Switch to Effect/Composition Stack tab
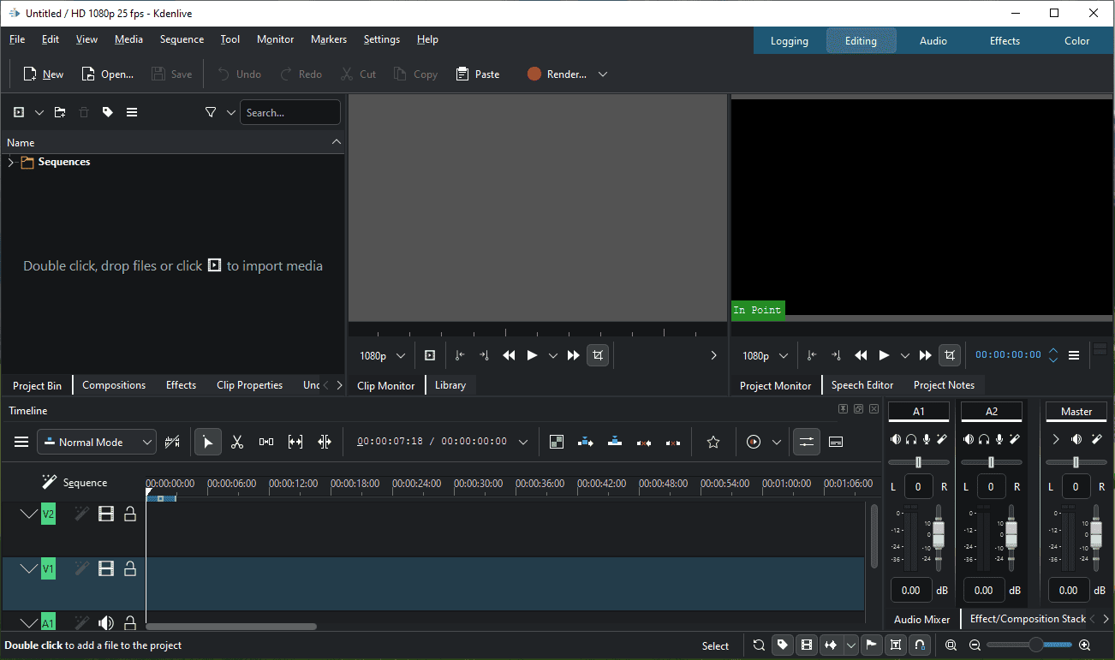The height and width of the screenshot is (660, 1115). point(1028,619)
